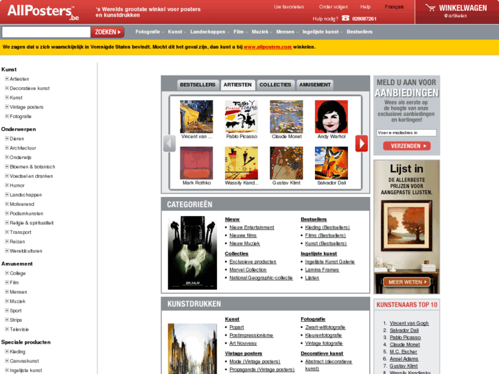Screen dimensions: 499x374
Task: Click the Zoeken search button
Action: [108, 32]
